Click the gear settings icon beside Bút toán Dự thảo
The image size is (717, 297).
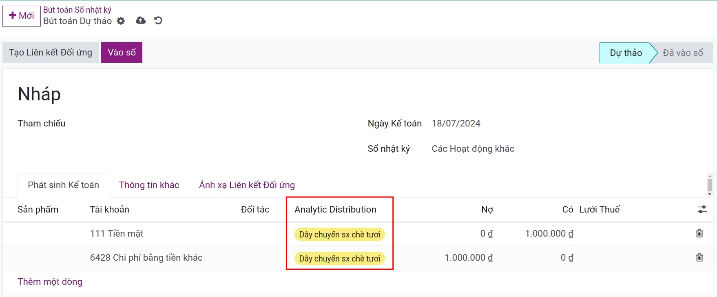point(121,21)
